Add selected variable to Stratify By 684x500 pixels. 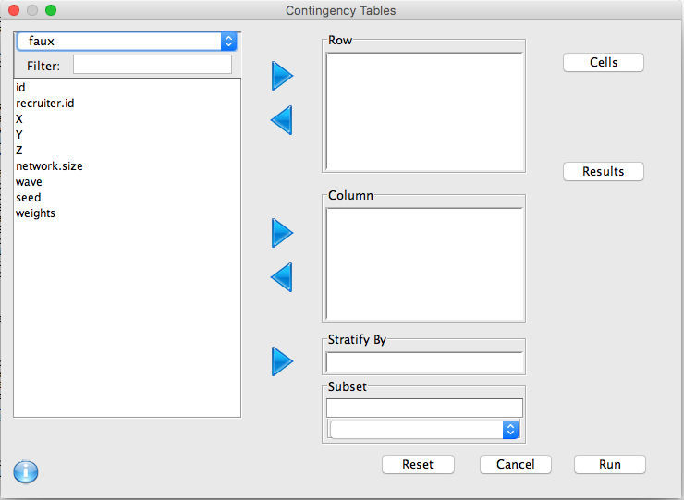[282, 361]
